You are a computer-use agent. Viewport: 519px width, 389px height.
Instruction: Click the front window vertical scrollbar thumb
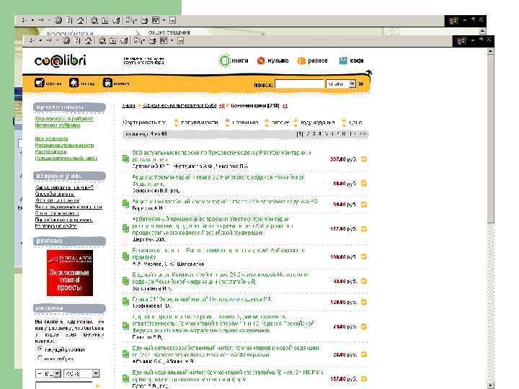coord(491,139)
